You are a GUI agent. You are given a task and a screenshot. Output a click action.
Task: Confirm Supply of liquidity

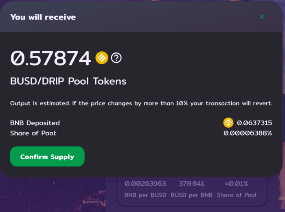[47, 156]
